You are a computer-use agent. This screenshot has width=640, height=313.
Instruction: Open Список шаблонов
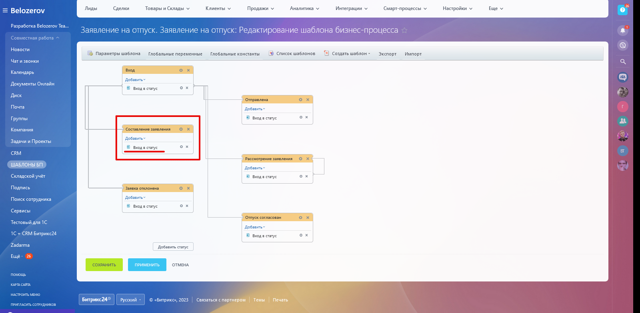click(292, 53)
